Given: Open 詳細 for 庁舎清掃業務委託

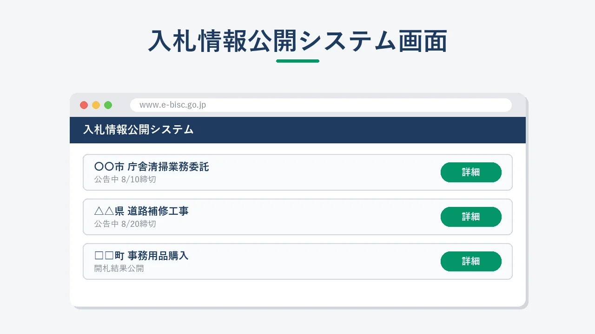Looking at the screenshot, I should click(x=471, y=172).
